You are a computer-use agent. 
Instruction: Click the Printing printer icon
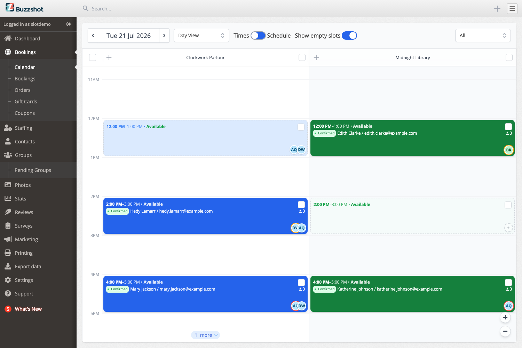pyautogui.click(x=8, y=253)
